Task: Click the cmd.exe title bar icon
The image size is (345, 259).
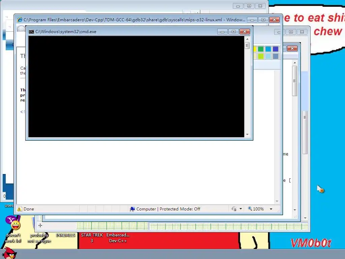Action: pyautogui.click(x=31, y=32)
